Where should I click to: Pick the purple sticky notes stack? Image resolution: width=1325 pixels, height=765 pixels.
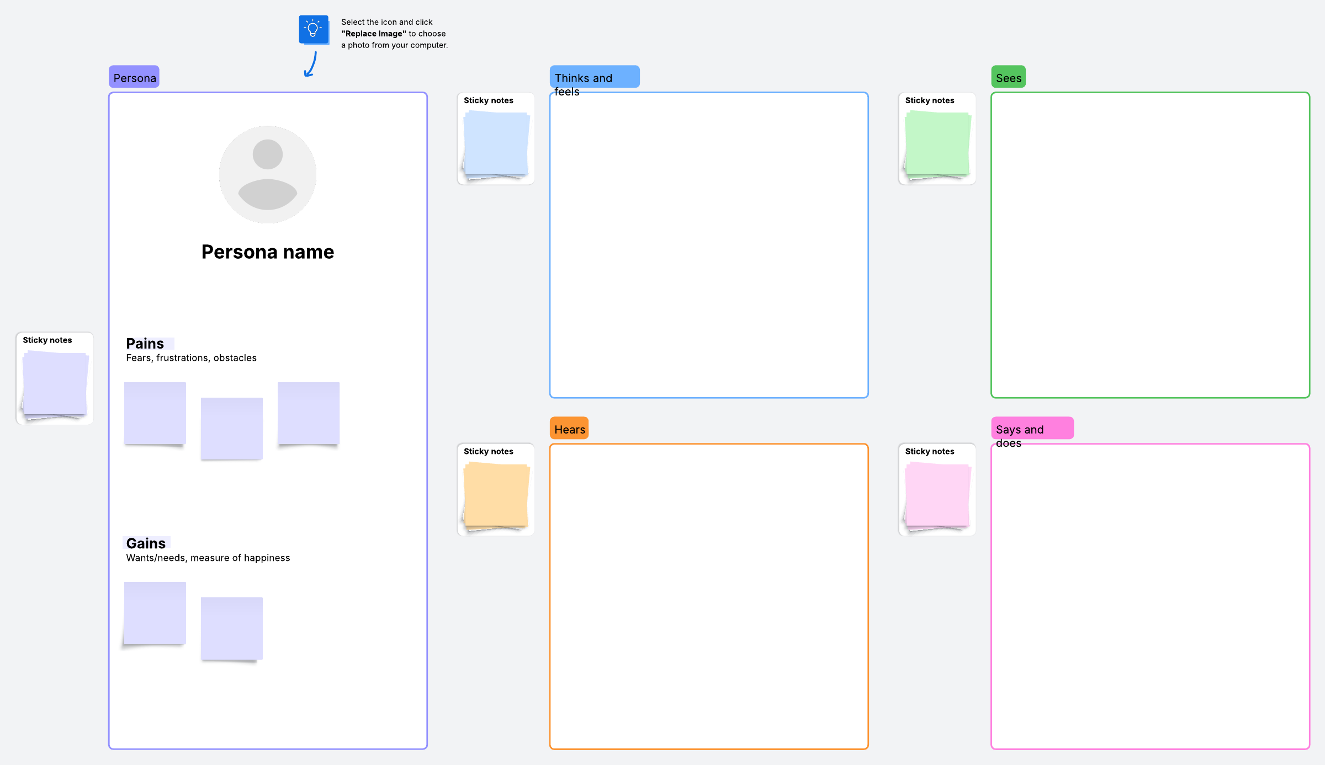pos(55,384)
